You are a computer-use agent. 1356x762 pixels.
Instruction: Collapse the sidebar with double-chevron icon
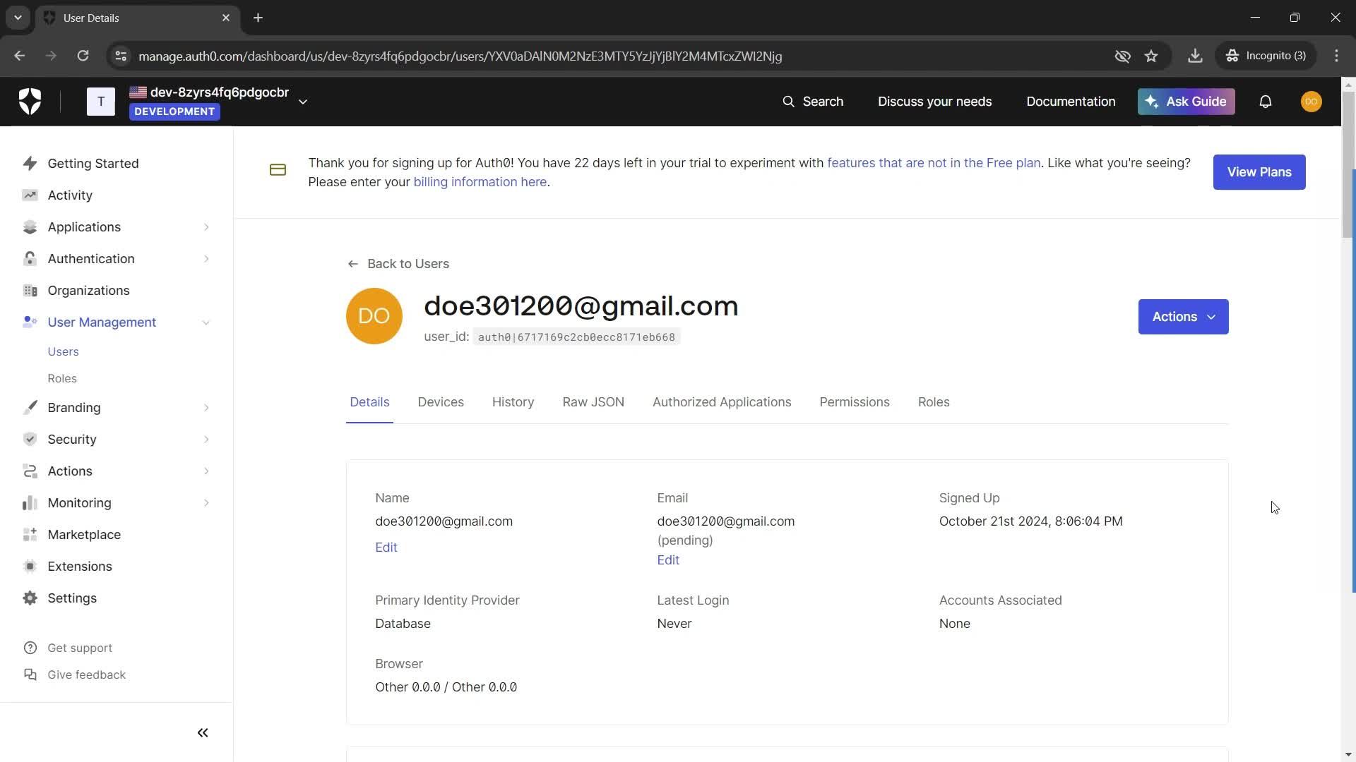click(x=203, y=732)
